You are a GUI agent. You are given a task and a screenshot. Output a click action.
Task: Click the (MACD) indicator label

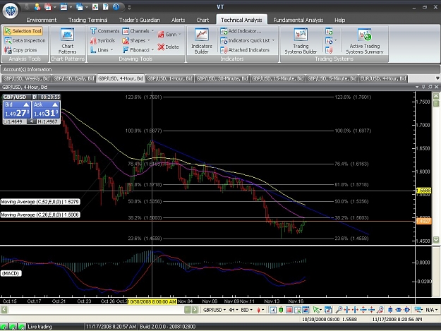11,273
